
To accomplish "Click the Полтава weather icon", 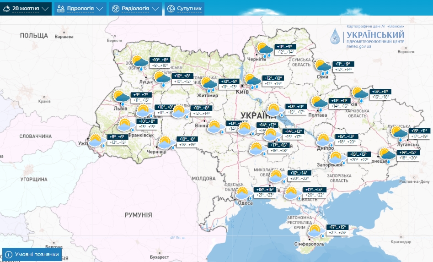I will click(319, 104).
